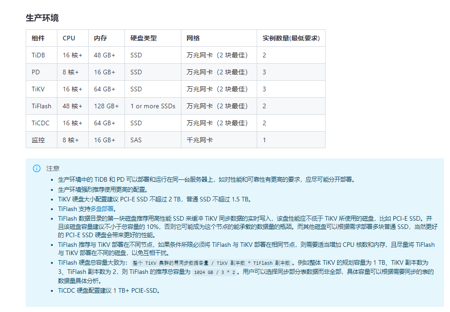Click instance count 1 in 监控 row
Screen dimensions: 450x312
291,140
